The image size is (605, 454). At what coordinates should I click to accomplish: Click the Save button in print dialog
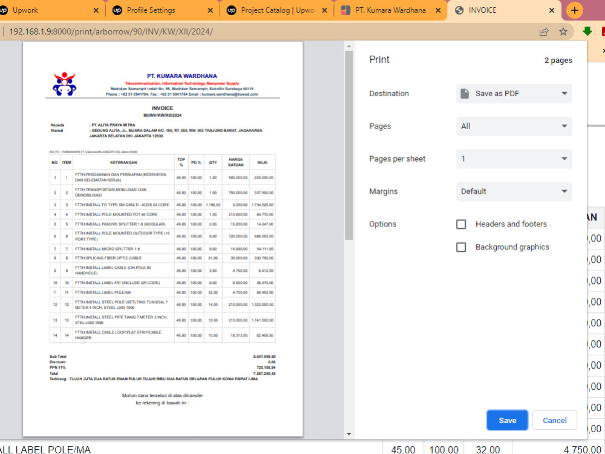coord(507,420)
